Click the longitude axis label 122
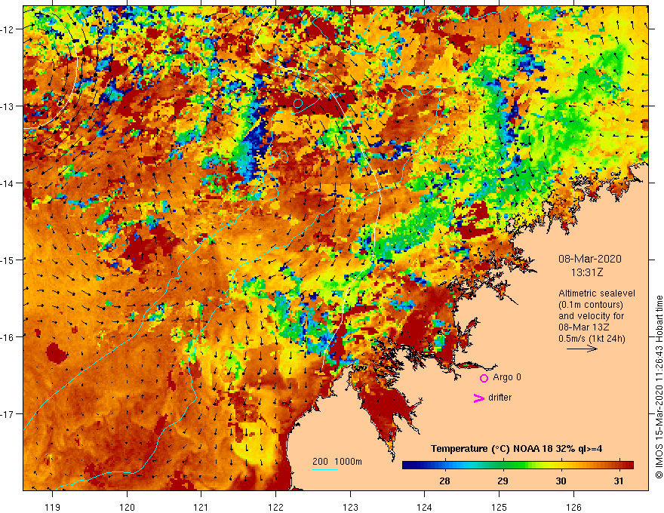The image size is (664, 513). pos(275,507)
